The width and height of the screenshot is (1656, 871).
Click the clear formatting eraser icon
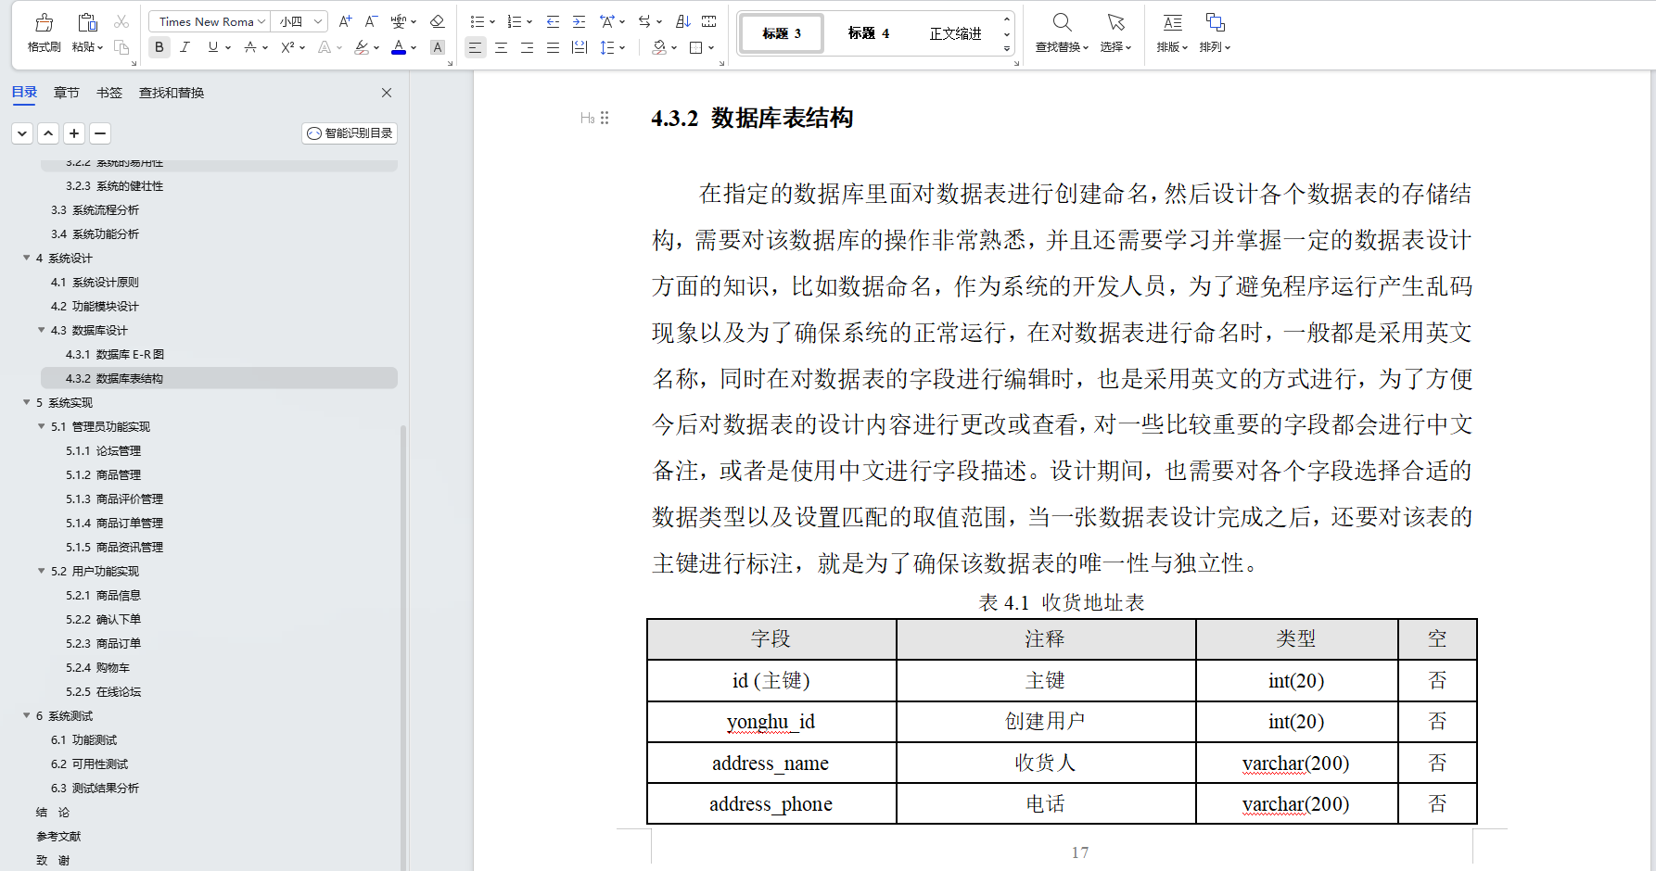(438, 21)
